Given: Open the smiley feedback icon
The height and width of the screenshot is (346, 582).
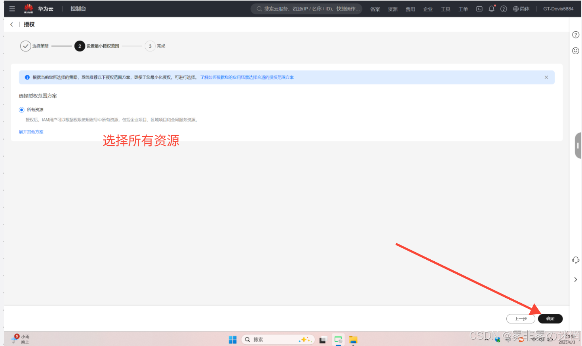Looking at the screenshot, I should point(576,51).
